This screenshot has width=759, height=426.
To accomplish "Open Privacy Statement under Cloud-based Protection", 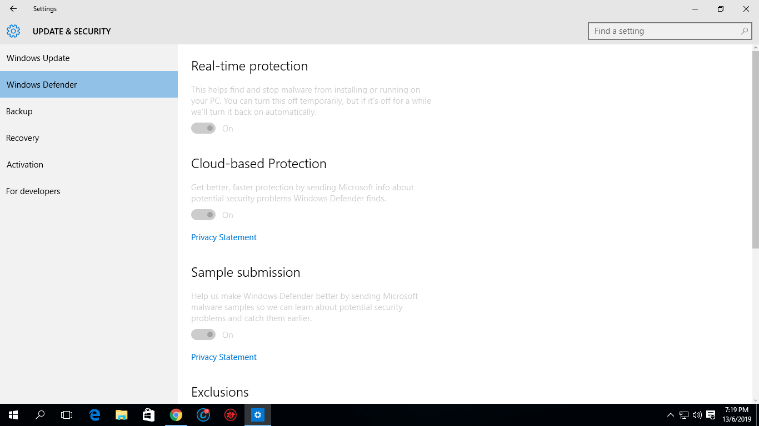I will pyautogui.click(x=224, y=237).
